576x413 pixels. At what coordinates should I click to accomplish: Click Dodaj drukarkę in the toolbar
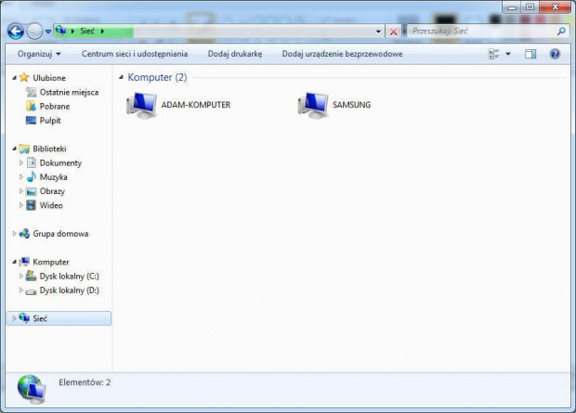click(x=235, y=54)
